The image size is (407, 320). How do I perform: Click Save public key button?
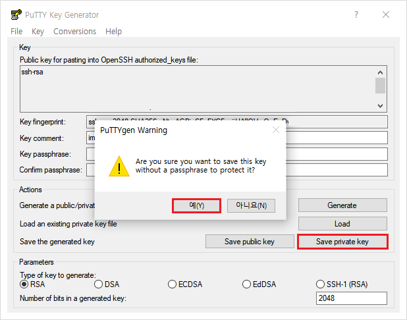(x=250, y=242)
